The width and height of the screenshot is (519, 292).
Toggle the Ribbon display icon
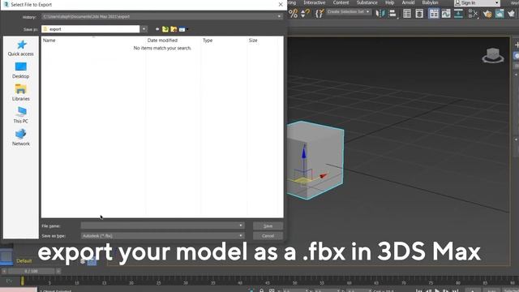point(434,14)
